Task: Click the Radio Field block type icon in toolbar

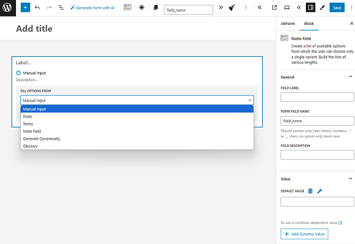Action: tap(127, 8)
